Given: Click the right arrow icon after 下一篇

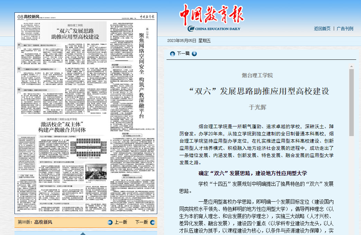Looking at the screenshot, I should 194,54.
